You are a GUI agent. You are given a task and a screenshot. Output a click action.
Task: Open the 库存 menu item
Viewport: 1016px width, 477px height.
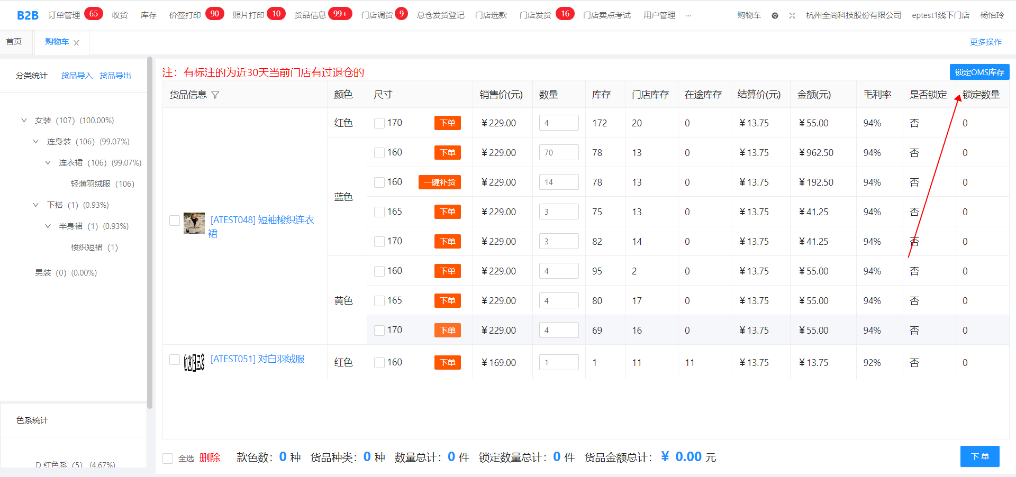(148, 15)
